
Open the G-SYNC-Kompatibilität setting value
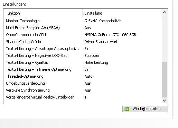point(103,21)
